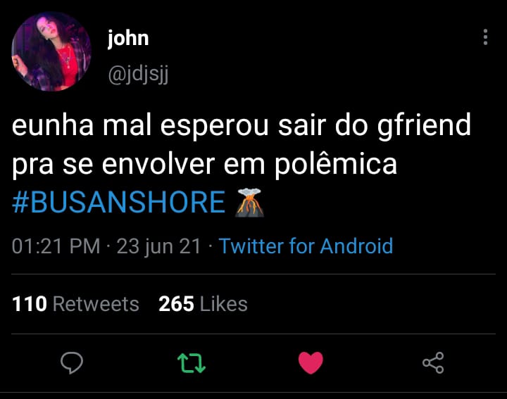Open the #BUSANSHORE hashtag
Image resolution: width=507 pixels, height=399 pixels.
click(118, 202)
